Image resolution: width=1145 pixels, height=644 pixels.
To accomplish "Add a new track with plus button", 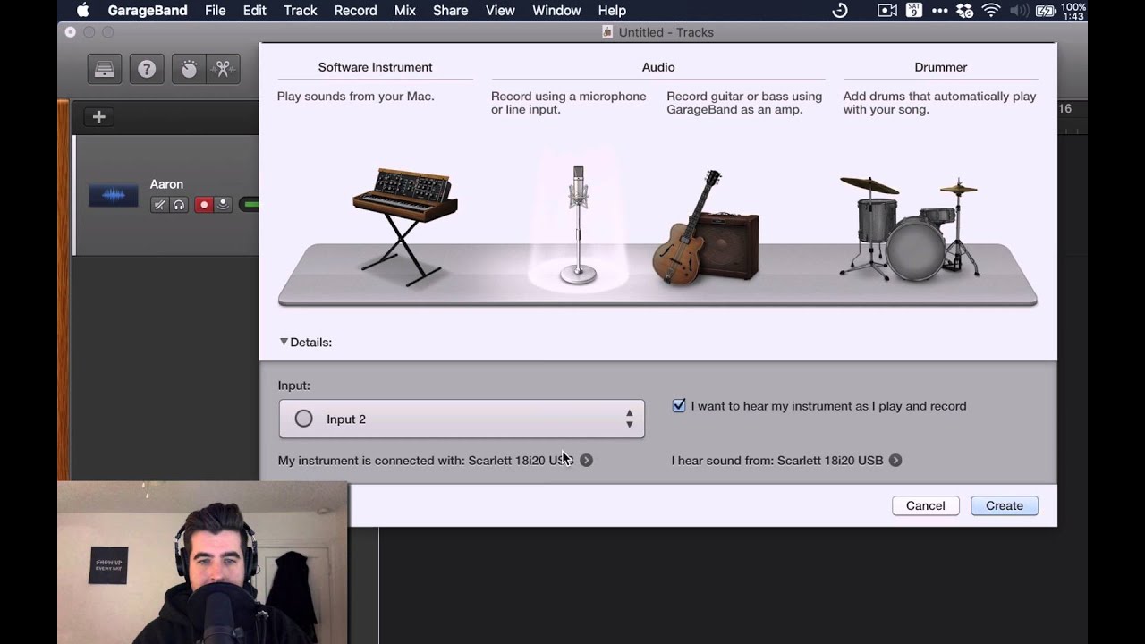I will point(99,116).
